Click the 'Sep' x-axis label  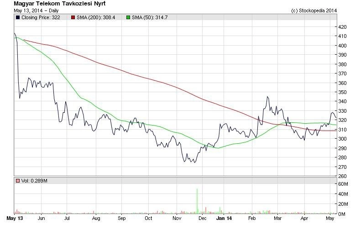point(121,219)
